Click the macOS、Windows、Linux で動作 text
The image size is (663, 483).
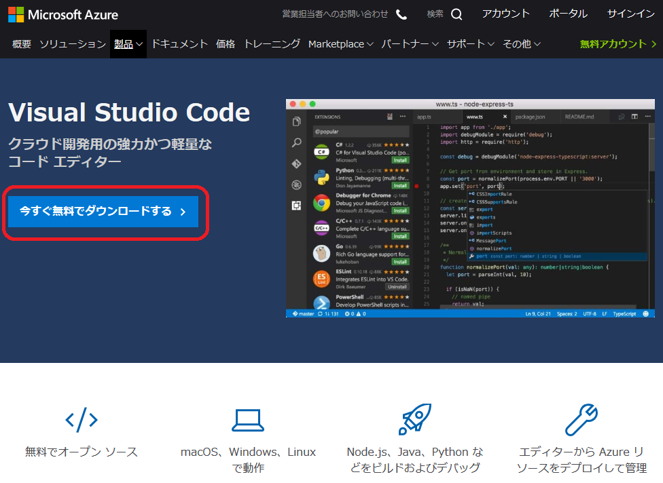click(248, 460)
